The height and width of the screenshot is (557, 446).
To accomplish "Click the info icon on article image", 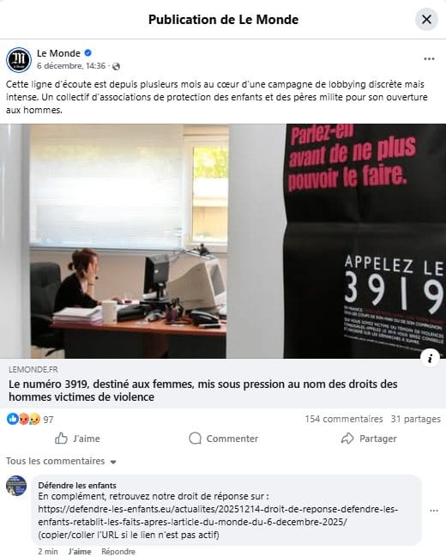I will (x=430, y=359).
